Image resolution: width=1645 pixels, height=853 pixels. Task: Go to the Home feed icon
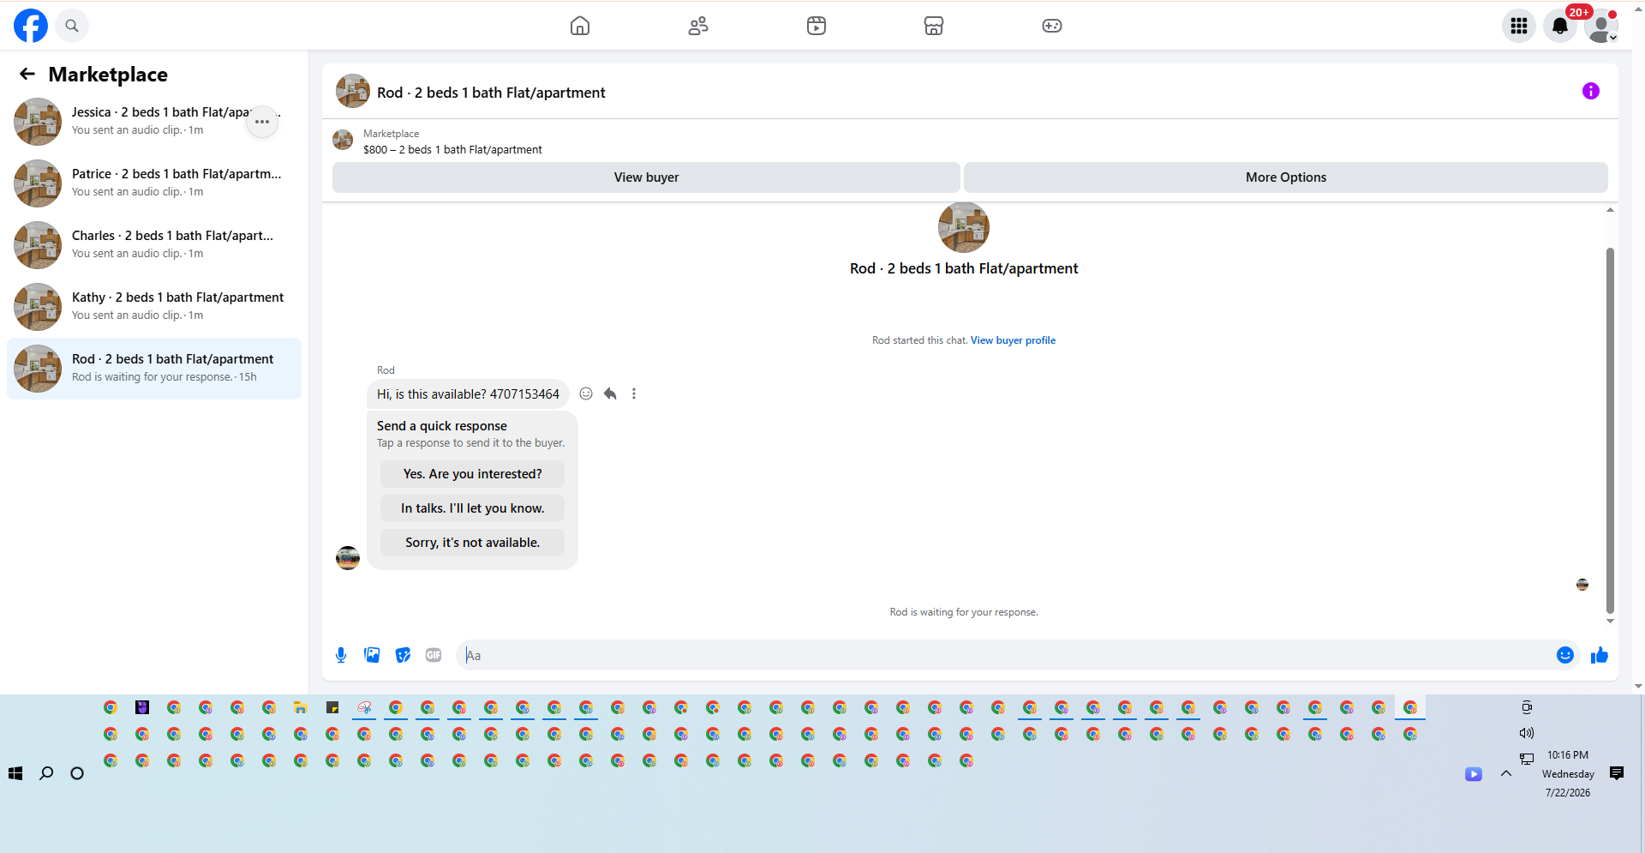[x=580, y=26]
